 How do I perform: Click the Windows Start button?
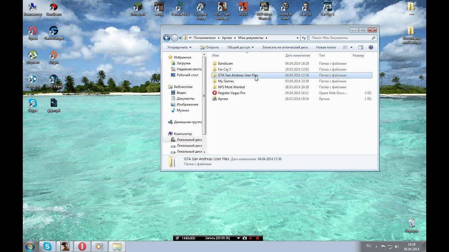tap(30, 246)
